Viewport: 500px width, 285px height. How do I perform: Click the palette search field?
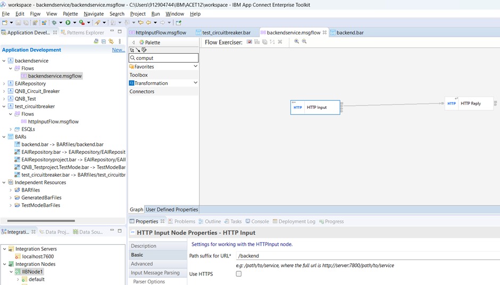click(x=164, y=58)
